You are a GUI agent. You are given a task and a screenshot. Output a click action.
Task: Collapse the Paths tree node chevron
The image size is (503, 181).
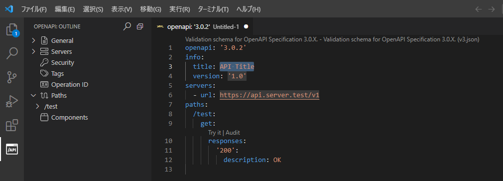click(x=34, y=95)
